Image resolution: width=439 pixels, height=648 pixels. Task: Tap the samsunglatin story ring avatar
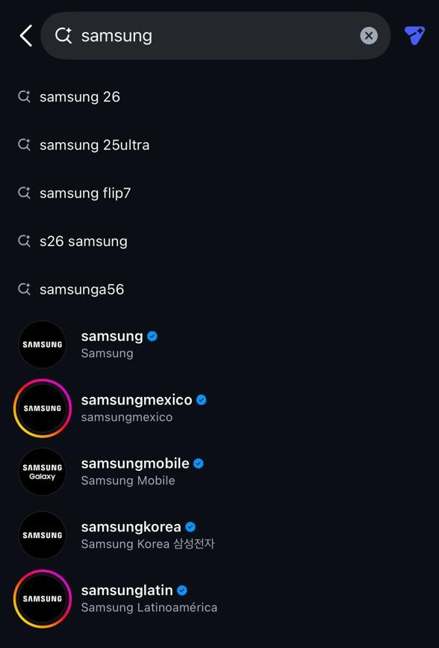tap(42, 599)
